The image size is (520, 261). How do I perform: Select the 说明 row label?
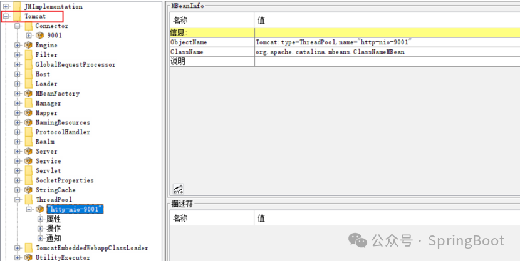coord(178,61)
